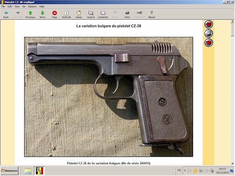Click the Action Center flag tray icon

pyautogui.click(x=190, y=171)
